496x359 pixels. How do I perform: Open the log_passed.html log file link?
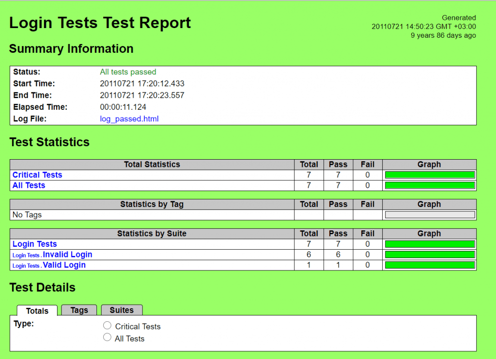129,119
